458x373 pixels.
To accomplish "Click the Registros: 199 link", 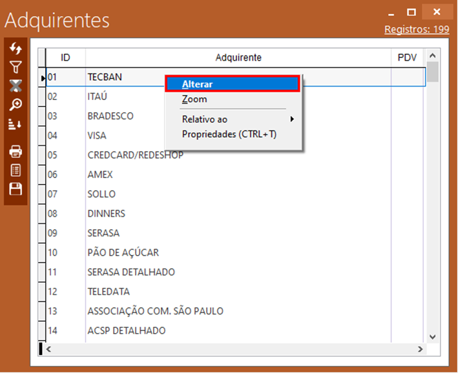I will click(417, 29).
